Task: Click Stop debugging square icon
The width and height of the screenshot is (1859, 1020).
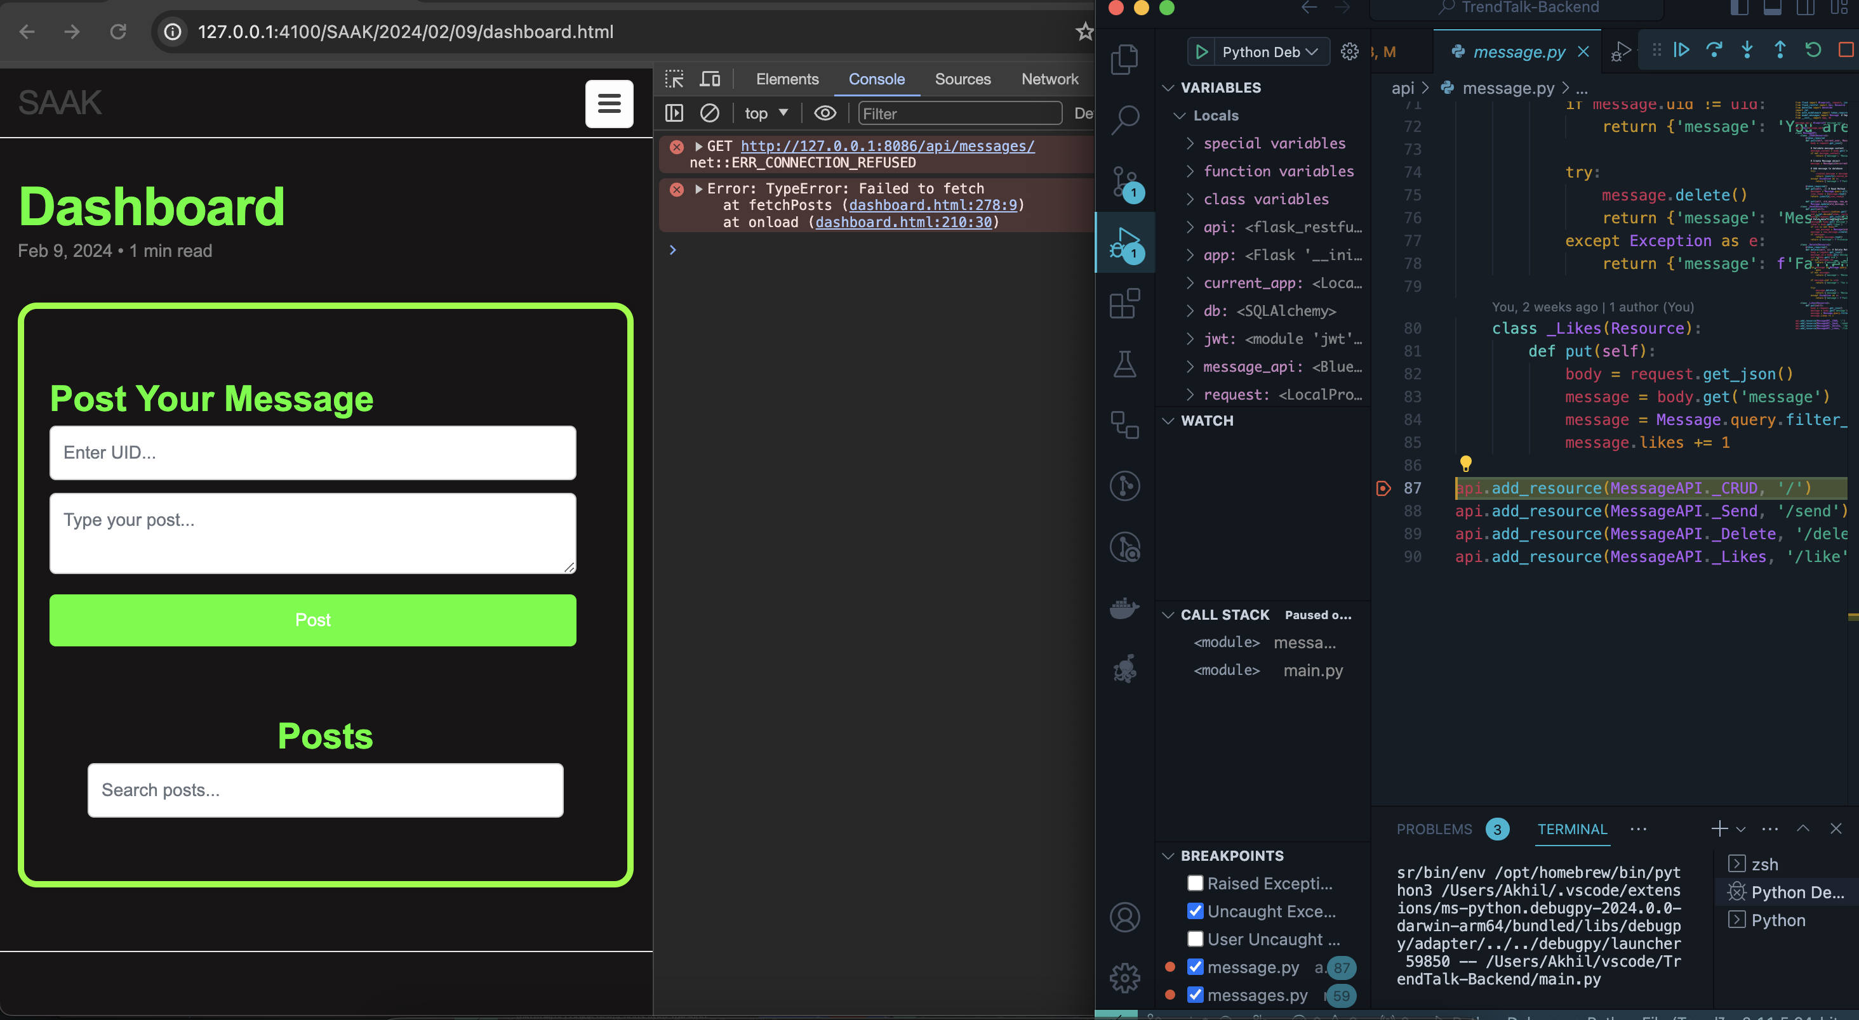Action: coord(1845,49)
